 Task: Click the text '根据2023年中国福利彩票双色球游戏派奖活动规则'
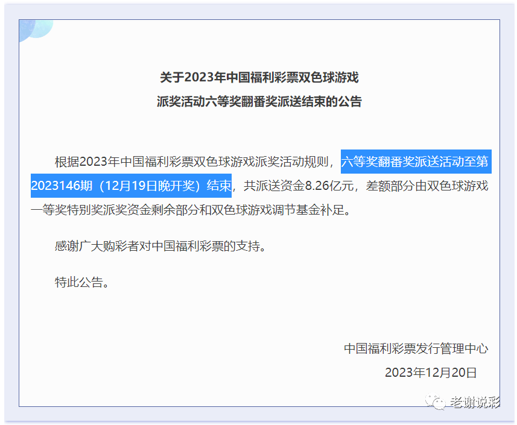tap(192, 162)
